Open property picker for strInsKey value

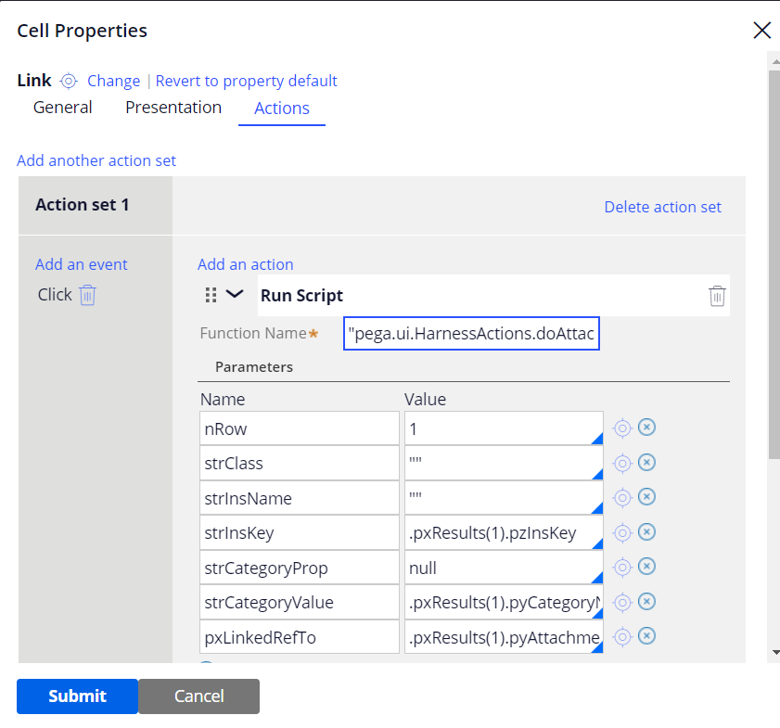(x=622, y=531)
